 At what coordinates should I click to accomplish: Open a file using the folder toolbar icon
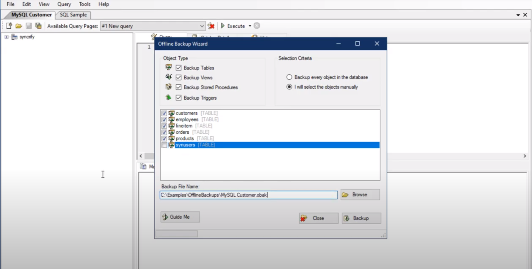tap(19, 26)
